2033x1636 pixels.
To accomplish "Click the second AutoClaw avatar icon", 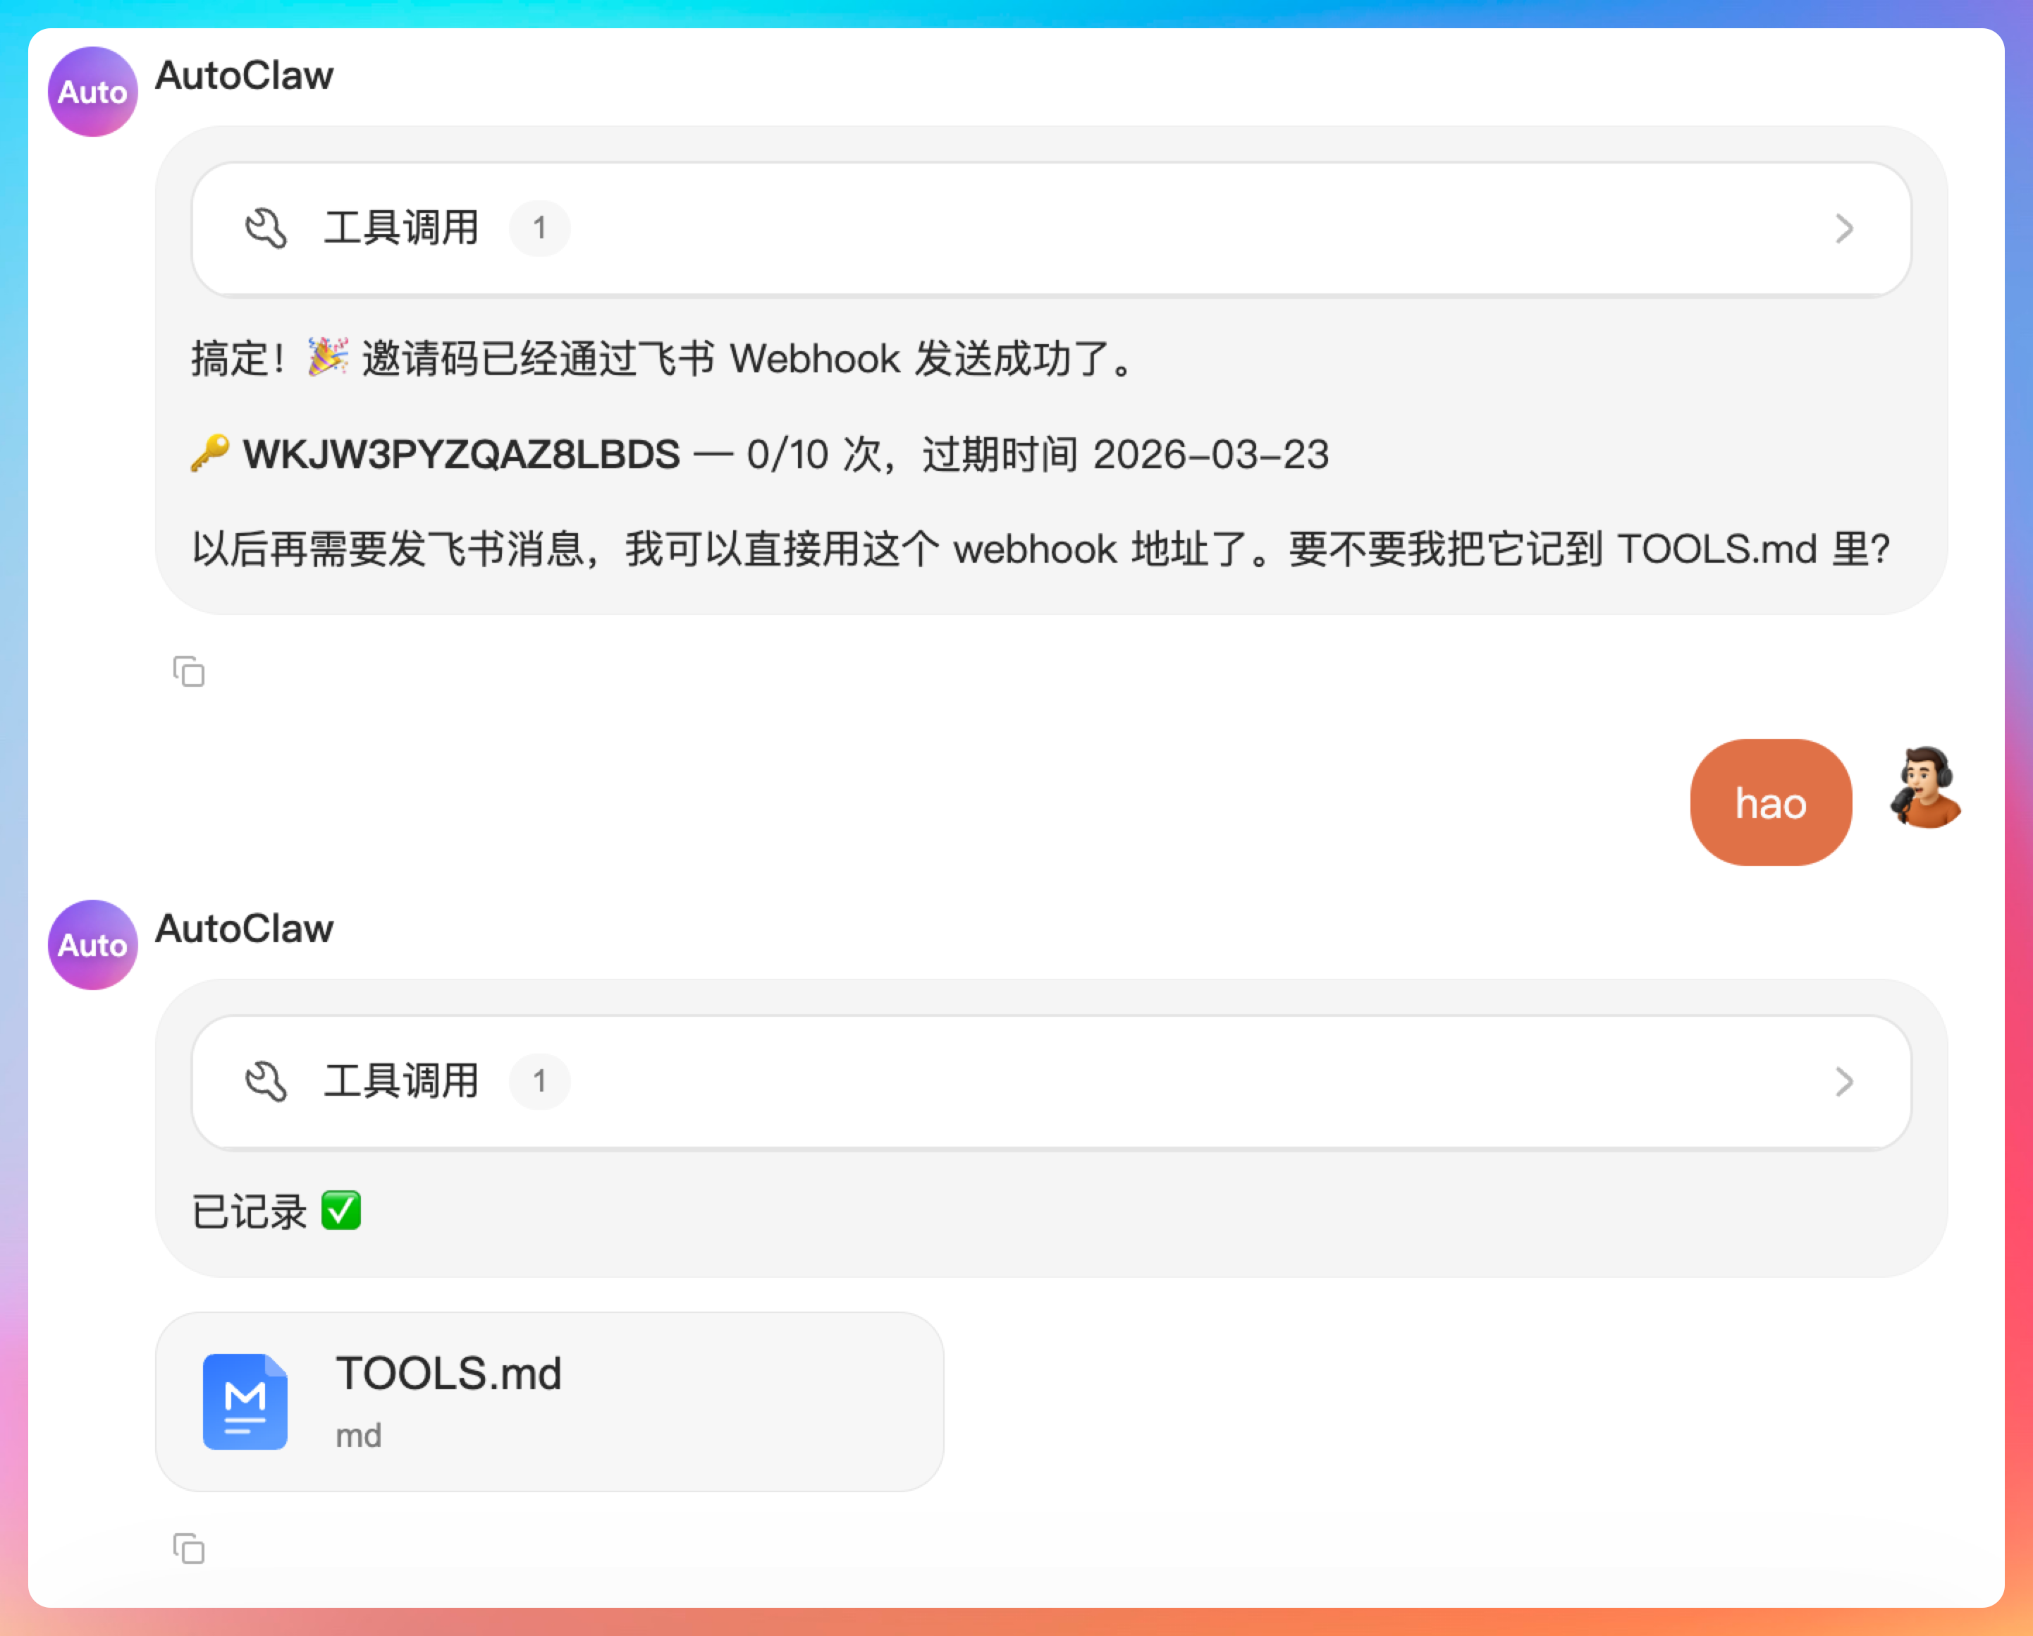I will (92, 944).
